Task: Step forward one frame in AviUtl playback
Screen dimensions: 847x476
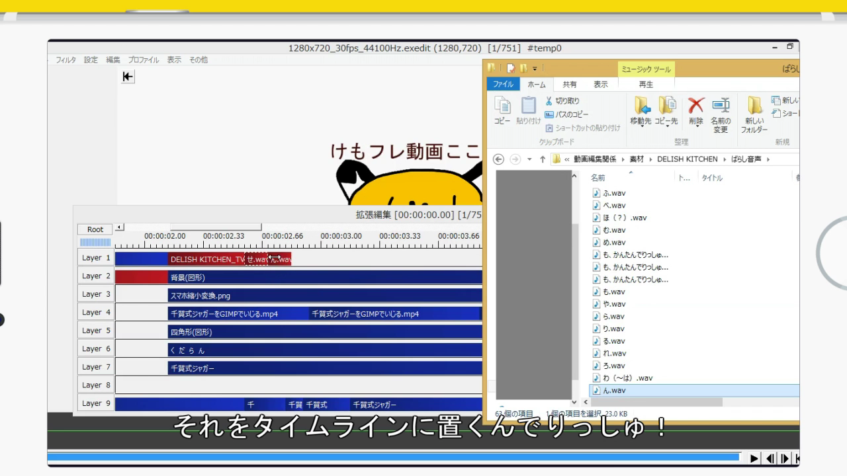Action: 784,458
